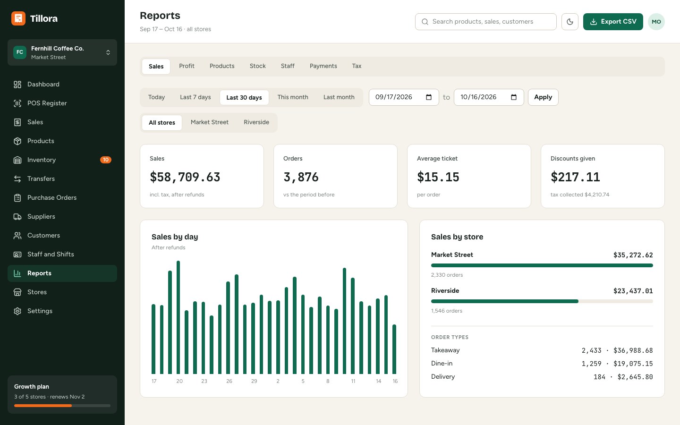The image size is (680, 425).
Task: Switch to the Sales report tab
Action: coord(156,67)
